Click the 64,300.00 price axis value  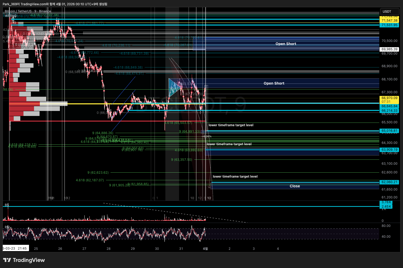coord(389,143)
